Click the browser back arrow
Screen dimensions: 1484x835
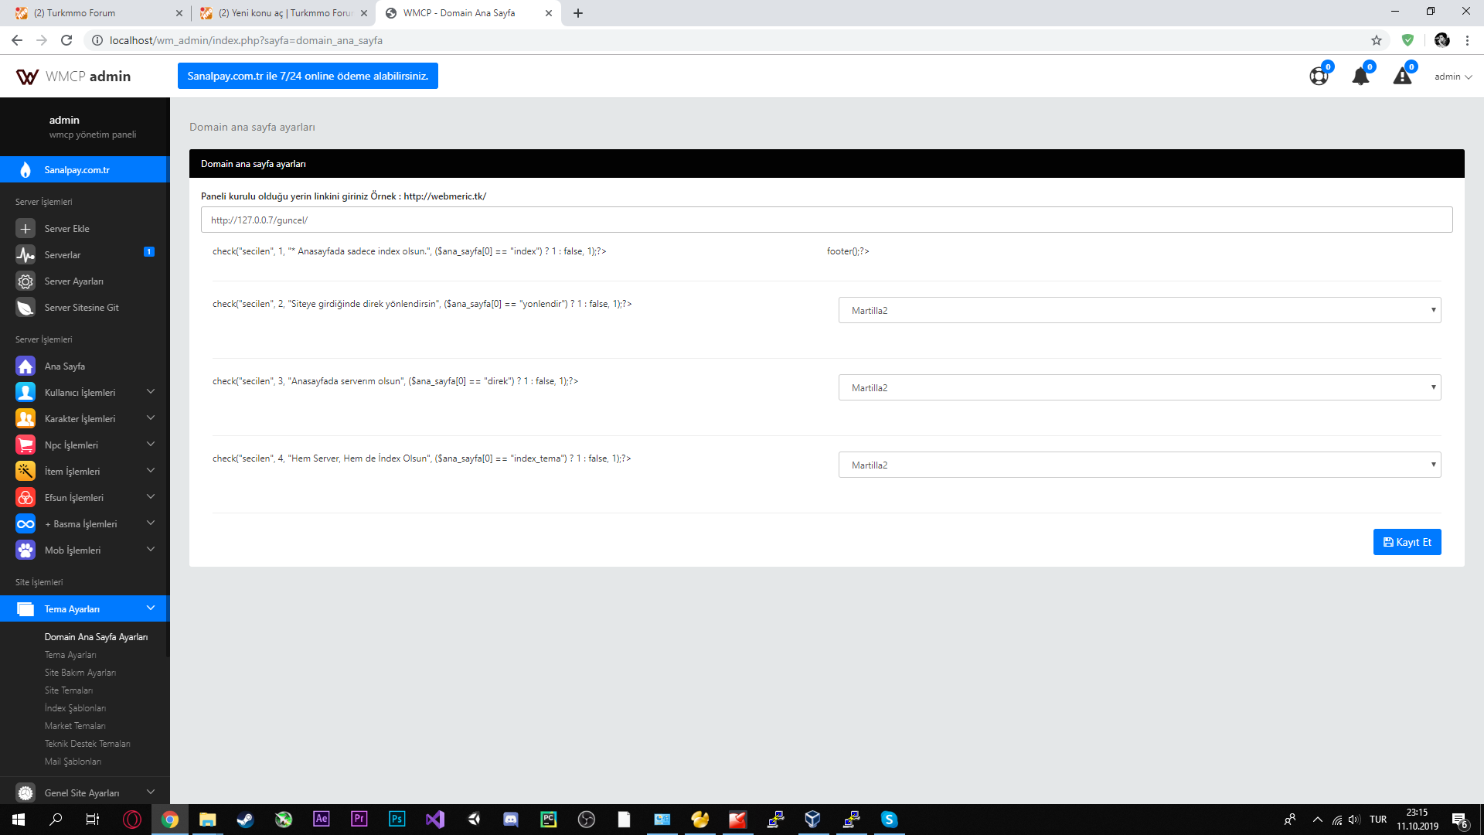click(x=17, y=40)
